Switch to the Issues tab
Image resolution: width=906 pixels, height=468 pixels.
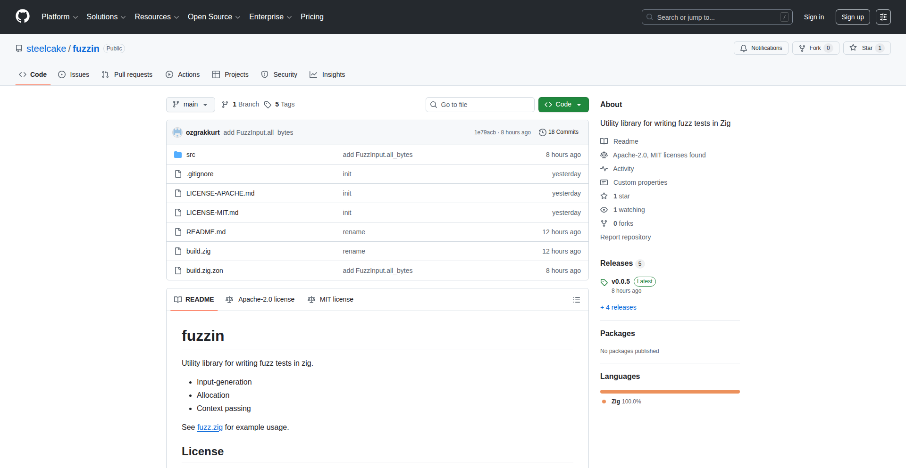click(x=74, y=74)
